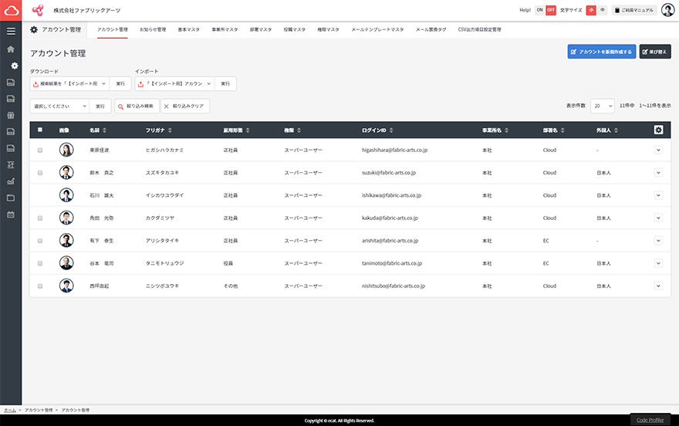The height and width of the screenshot is (426, 679).
Task: Check the nishitsubo@fabric-arts.co.jp row checkbox
Action: (x=40, y=286)
